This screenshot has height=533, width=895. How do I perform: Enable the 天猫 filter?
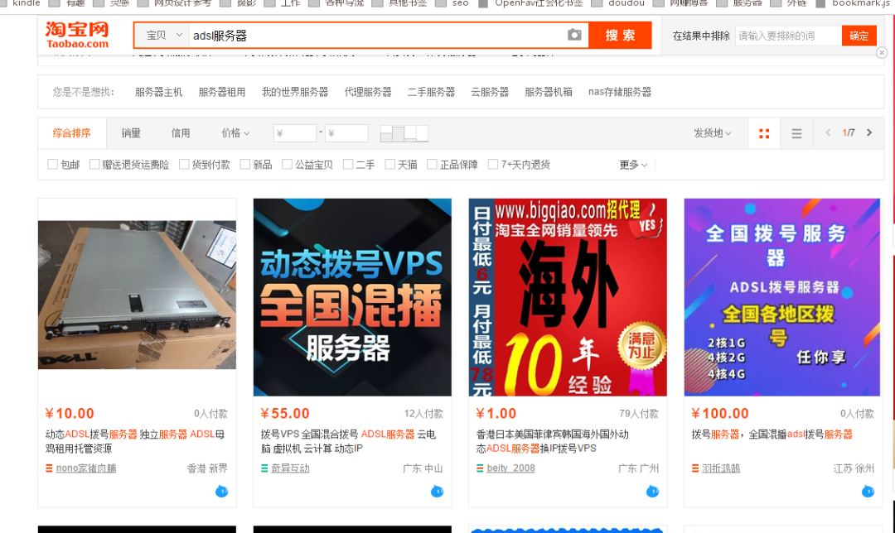(x=389, y=164)
